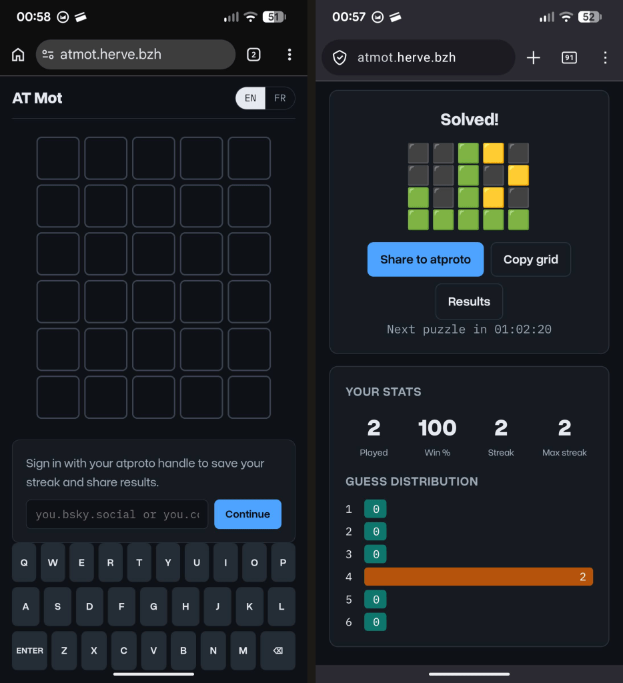Tap the M key
Viewport: 623px width, 683px height.
pyautogui.click(x=243, y=650)
